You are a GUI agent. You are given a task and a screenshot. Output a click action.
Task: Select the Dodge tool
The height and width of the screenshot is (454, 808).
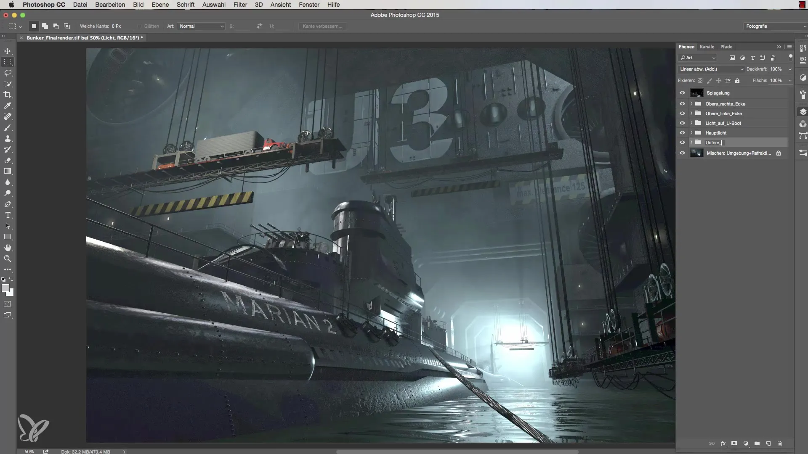pos(8,193)
